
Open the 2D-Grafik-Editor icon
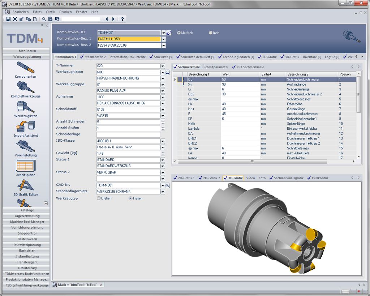click(26, 185)
